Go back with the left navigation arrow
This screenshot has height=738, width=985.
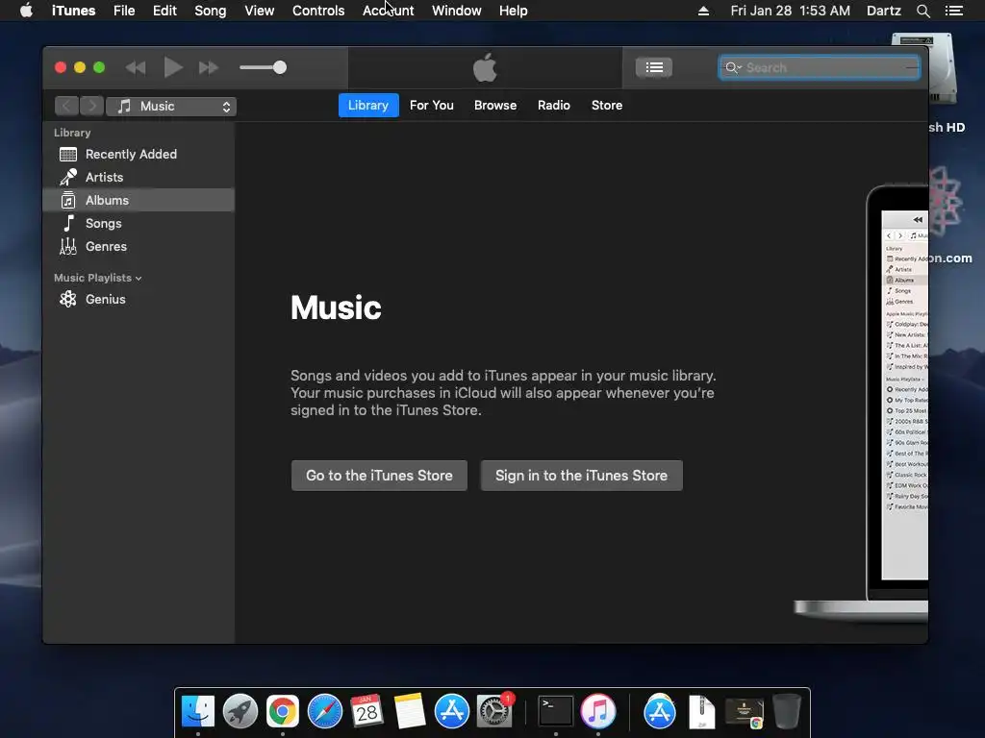[66, 106]
